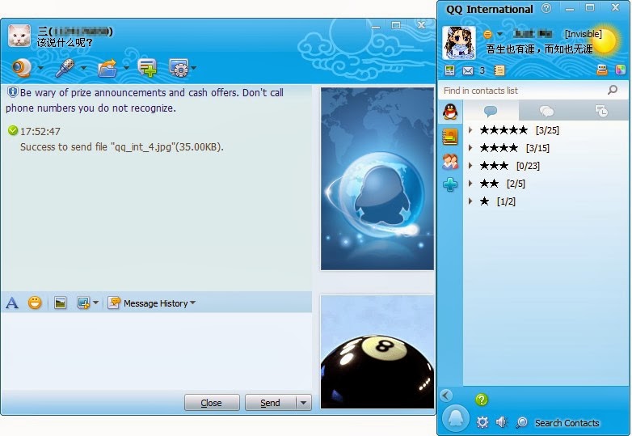Click the Find in contacts list field

[524, 91]
